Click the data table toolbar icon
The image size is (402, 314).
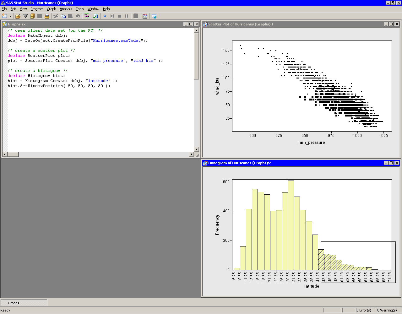click(x=145, y=16)
